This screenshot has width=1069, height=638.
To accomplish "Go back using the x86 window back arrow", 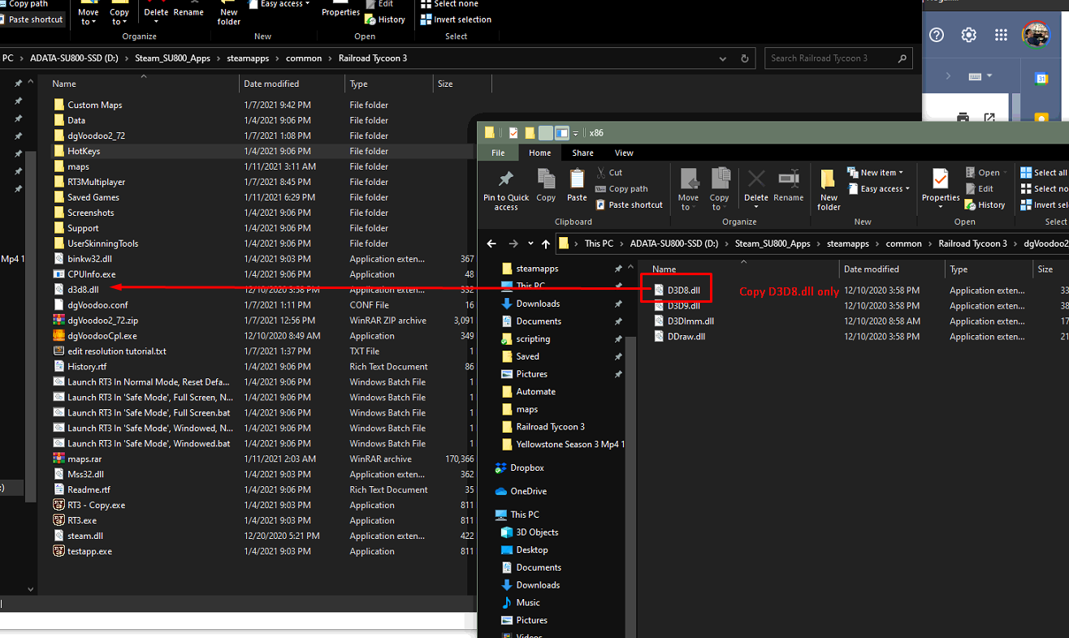I will click(x=491, y=244).
